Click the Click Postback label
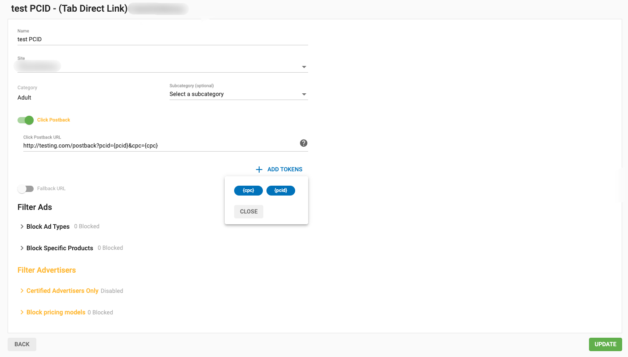The height and width of the screenshot is (357, 628). pos(54,120)
